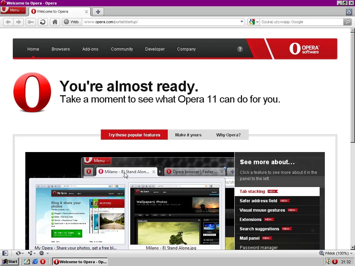Open the Add-ons nav item
355x266 pixels.
[x=90, y=49]
